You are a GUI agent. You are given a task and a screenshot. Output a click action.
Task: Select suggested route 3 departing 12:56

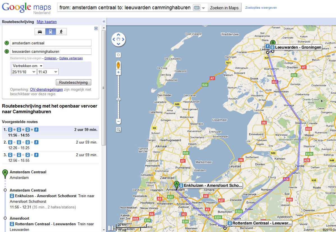51,158
